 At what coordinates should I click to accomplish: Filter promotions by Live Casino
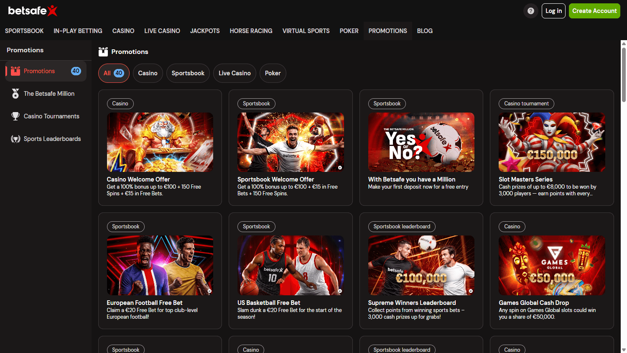point(234,73)
